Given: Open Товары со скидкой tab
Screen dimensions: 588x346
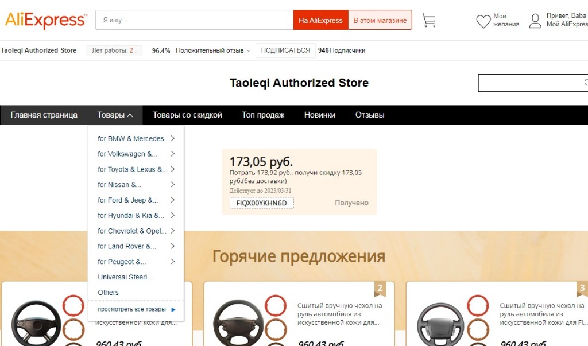Looking at the screenshot, I should (187, 115).
